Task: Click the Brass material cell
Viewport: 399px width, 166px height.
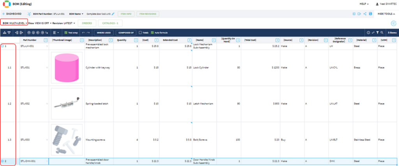Action: [x=365, y=68]
